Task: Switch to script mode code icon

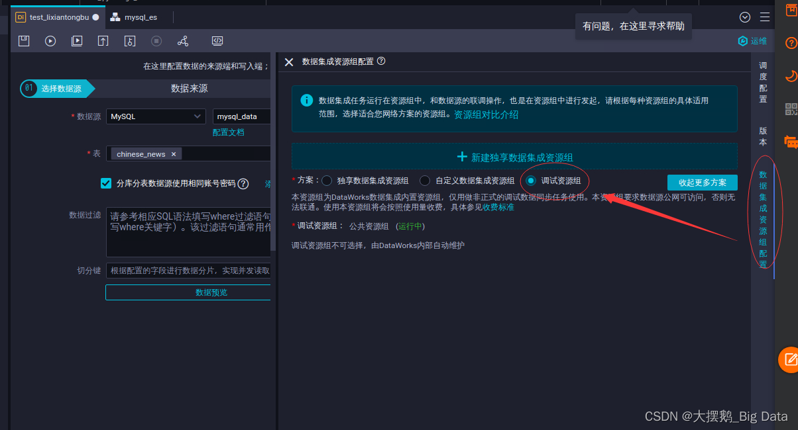Action: (217, 41)
